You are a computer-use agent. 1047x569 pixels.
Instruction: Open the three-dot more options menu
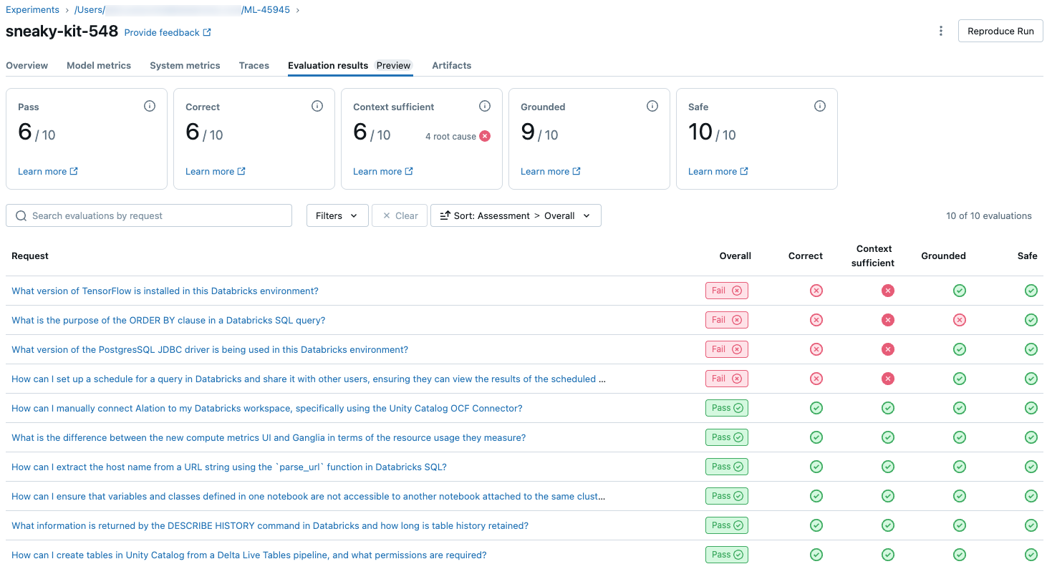941,31
